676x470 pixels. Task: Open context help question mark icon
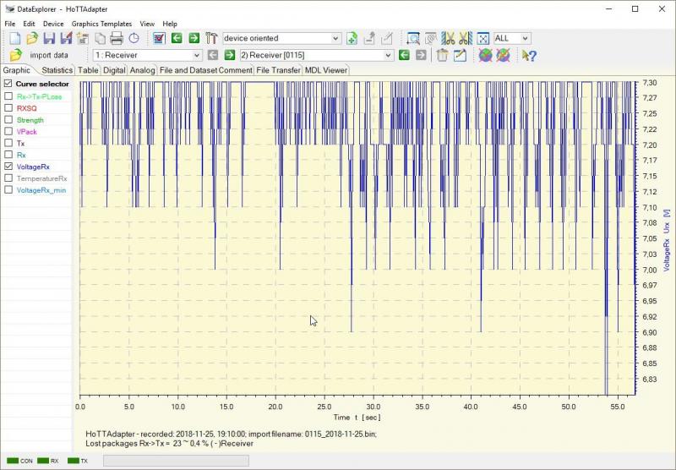pos(530,56)
